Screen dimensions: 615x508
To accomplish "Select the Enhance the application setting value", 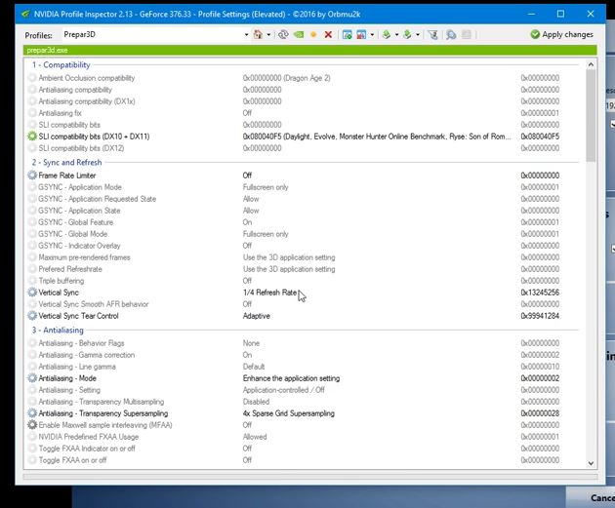I will 292,378.
